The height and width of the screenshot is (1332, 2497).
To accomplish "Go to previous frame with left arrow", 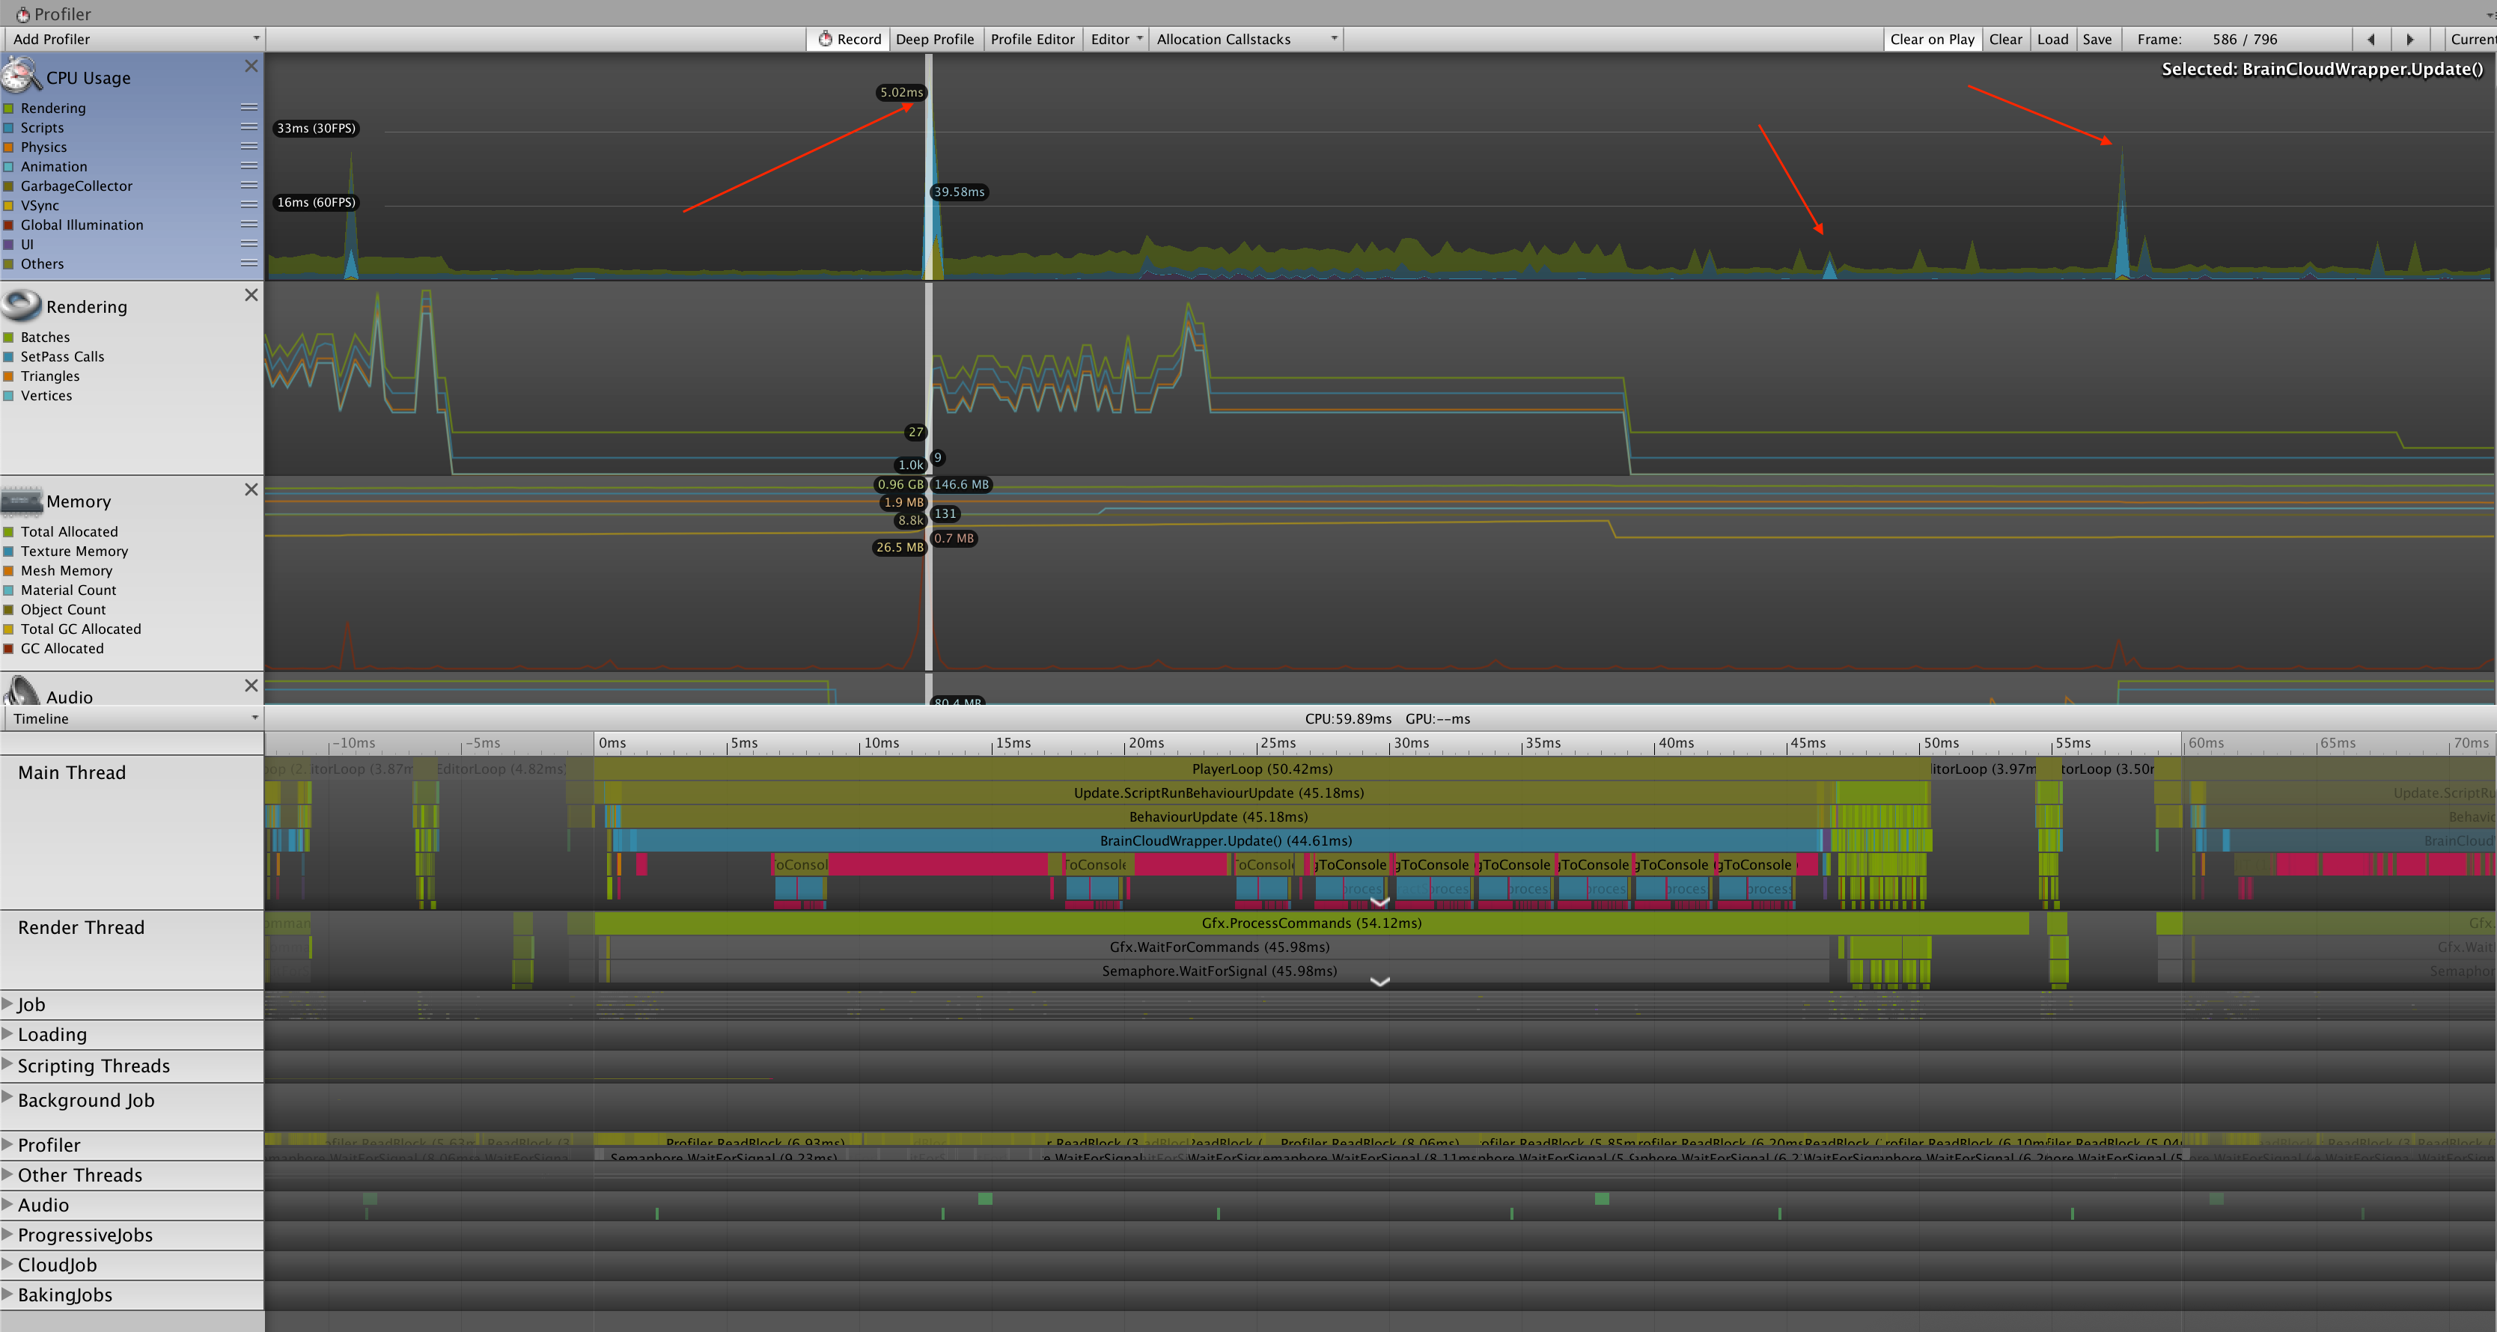I will pos(2371,40).
